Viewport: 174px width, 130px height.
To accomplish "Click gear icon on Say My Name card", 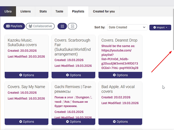I will click(21, 122).
